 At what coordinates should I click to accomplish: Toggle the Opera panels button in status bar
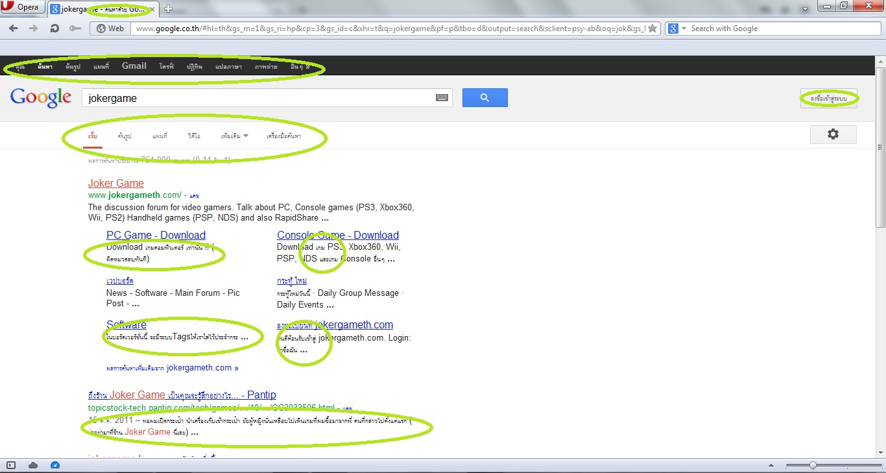coord(11,465)
